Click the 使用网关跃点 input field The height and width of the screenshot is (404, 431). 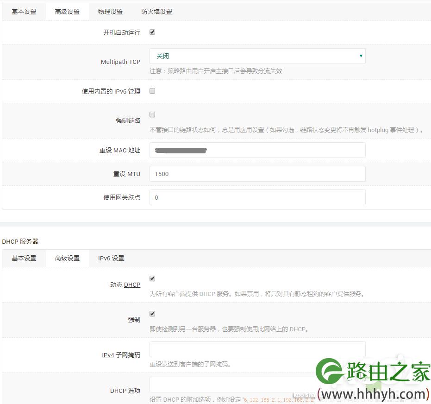pos(257,197)
